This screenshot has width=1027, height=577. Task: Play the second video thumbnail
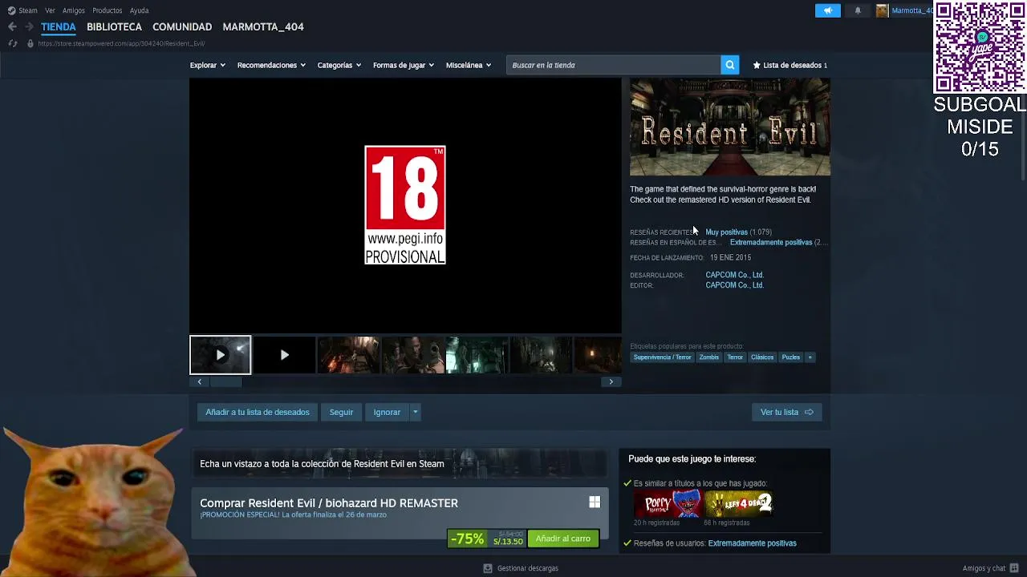(x=284, y=355)
